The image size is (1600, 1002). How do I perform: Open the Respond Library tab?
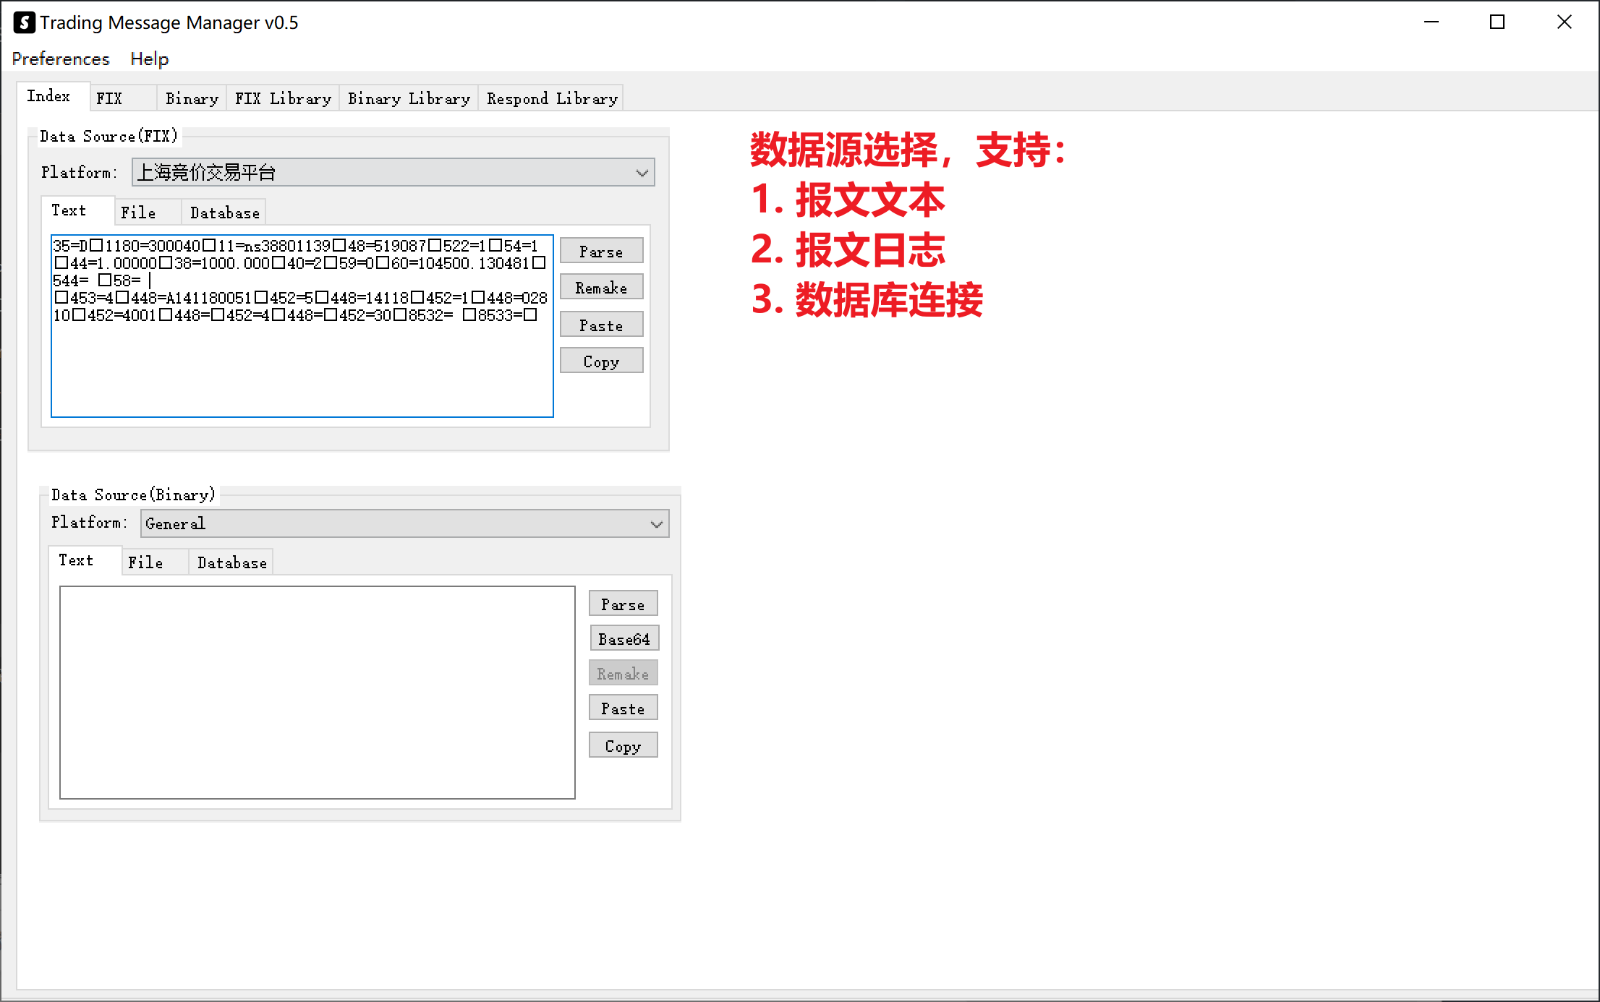(552, 98)
